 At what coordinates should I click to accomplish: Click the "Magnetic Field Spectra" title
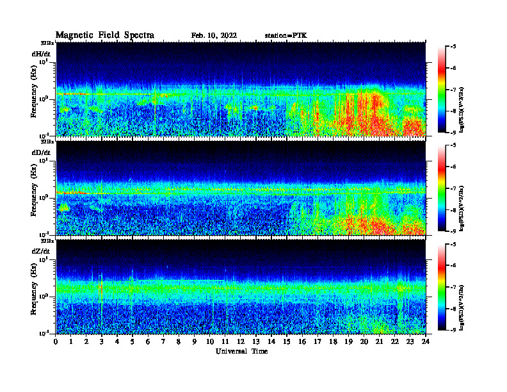105,35
